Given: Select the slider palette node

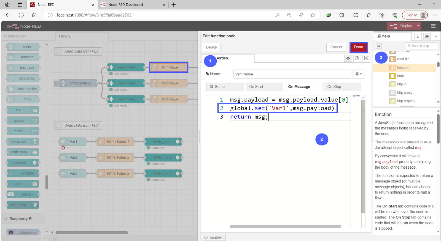Looking at the screenshot, I should tap(23, 47).
